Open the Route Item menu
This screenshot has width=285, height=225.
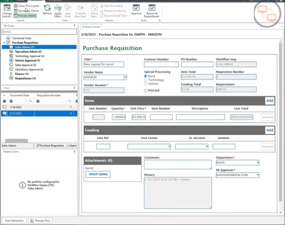[x=94, y=11]
